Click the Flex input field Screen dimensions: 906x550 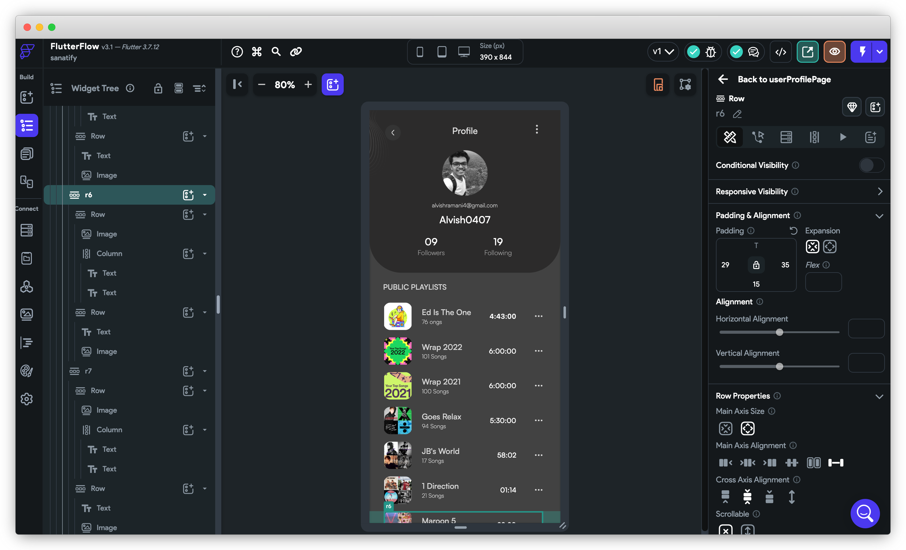click(823, 282)
